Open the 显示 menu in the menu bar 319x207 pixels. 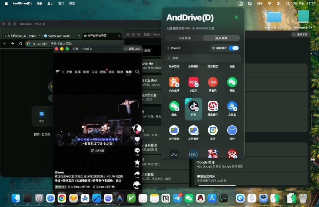coord(50,3)
